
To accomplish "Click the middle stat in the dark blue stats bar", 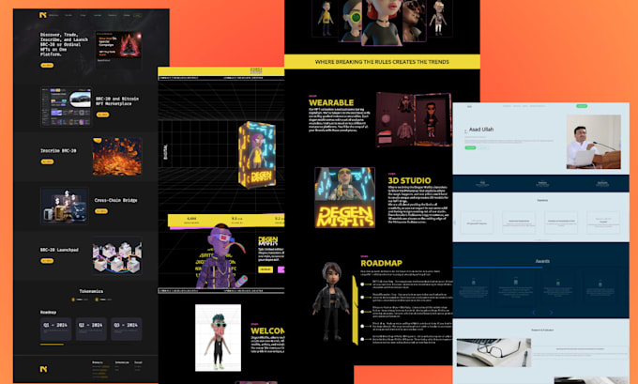I will point(542,184).
